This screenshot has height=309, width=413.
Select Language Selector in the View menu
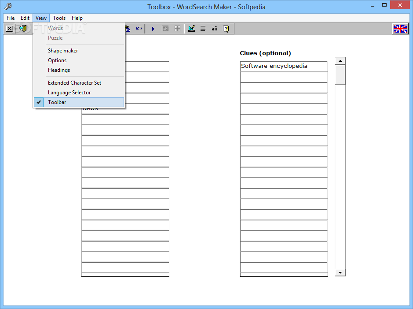(x=69, y=92)
